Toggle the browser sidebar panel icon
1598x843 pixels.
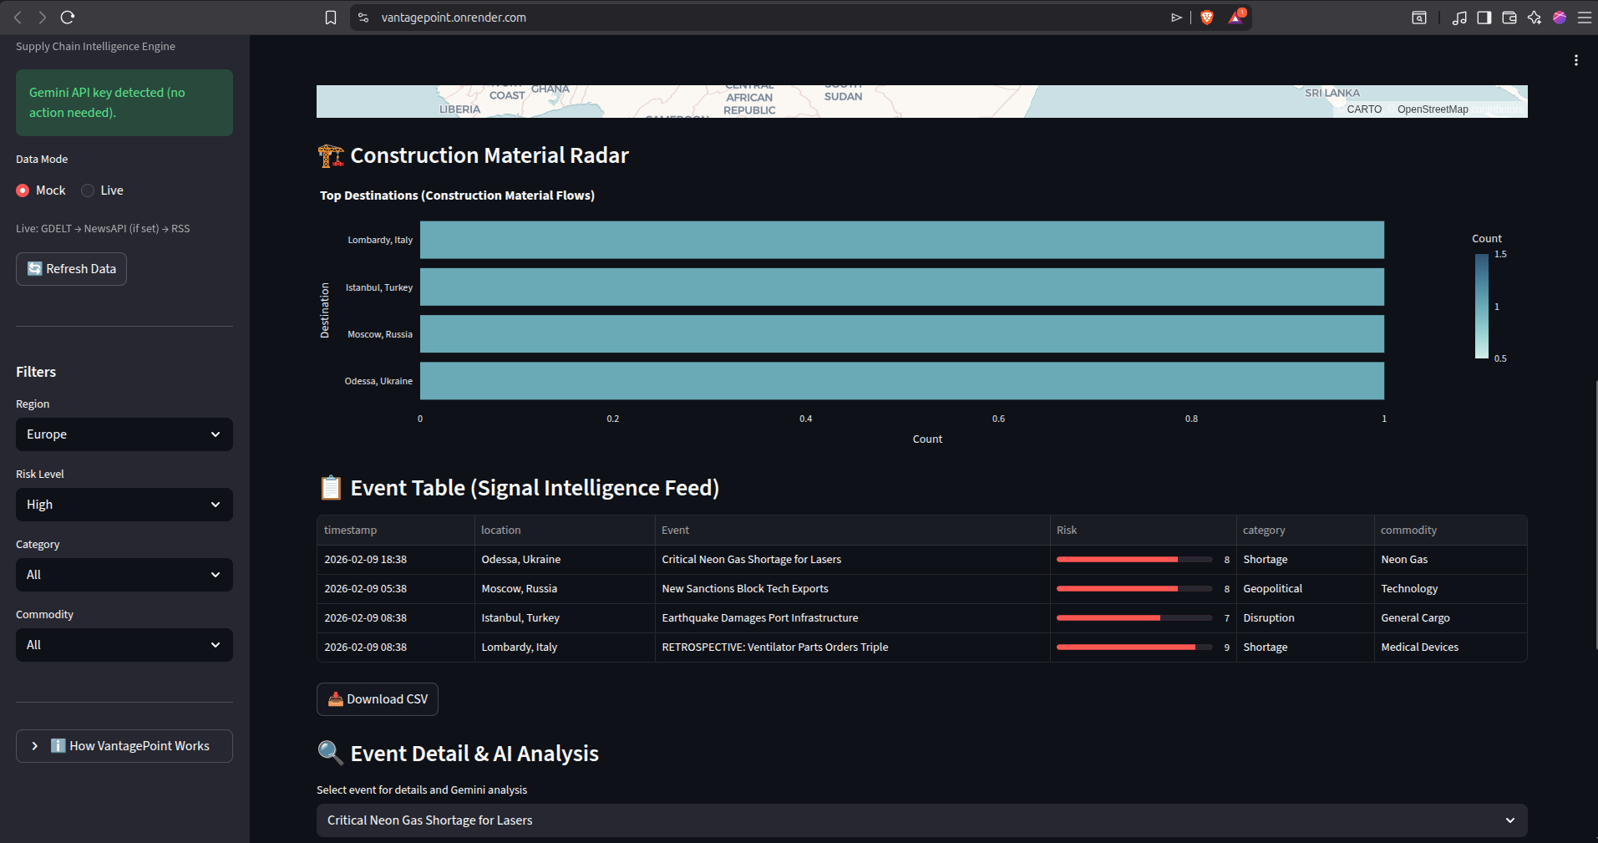(x=1484, y=18)
